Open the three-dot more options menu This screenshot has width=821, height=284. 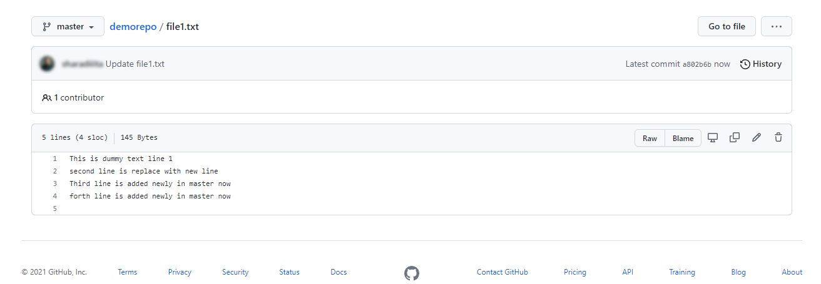coord(776,27)
